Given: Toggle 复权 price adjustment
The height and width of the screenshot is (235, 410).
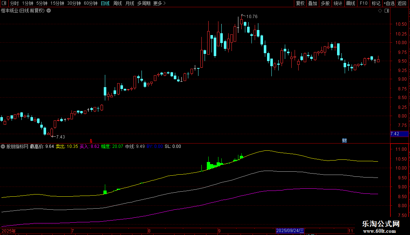Looking at the screenshot, I should pos(300,3).
